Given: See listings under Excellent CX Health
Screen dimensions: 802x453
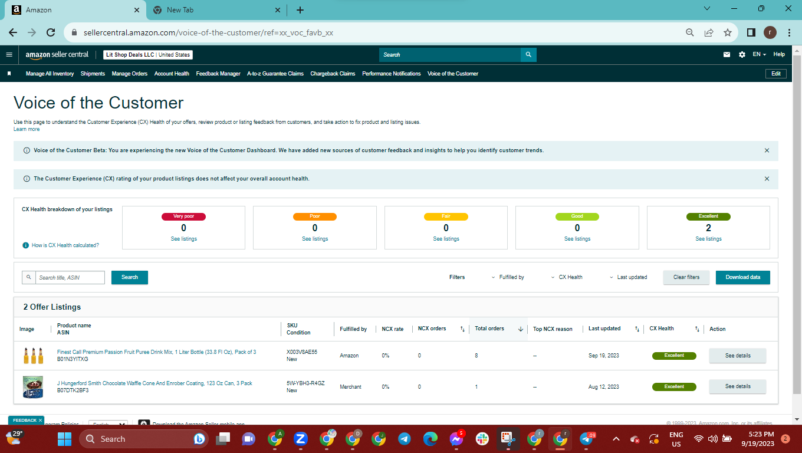Looking at the screenshot, I should [x=708, y=239].
